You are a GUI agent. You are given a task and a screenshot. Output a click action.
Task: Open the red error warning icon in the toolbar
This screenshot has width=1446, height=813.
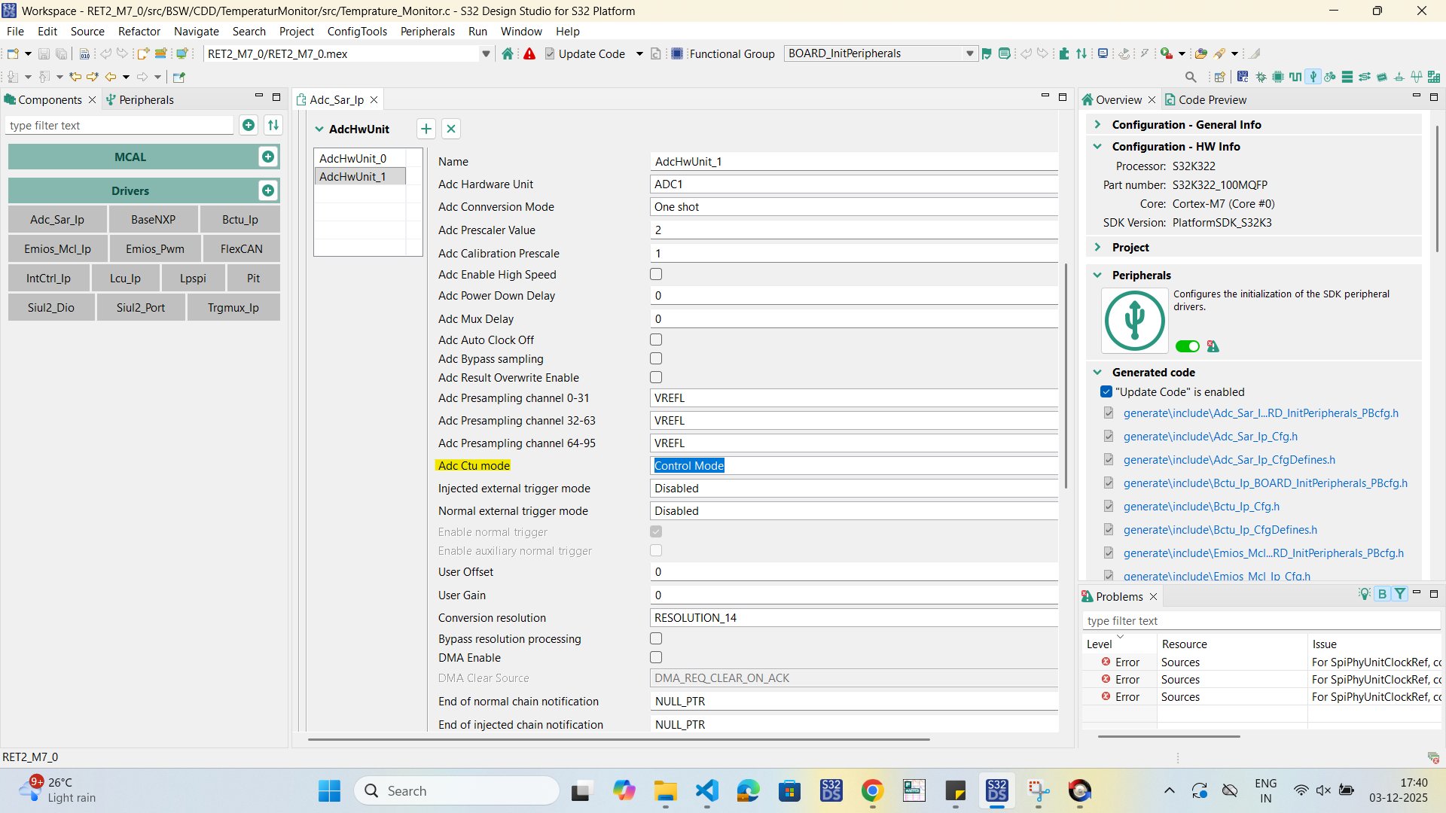(529, 53)
